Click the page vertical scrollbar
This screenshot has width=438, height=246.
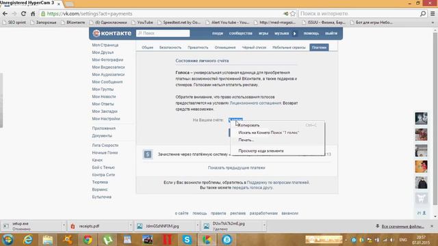(x=435, y=118)
